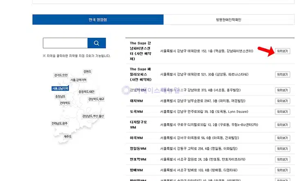299x181 pixels.
Task: Select 경기도,인천 region on the map
Action: [x=61, y=75]
